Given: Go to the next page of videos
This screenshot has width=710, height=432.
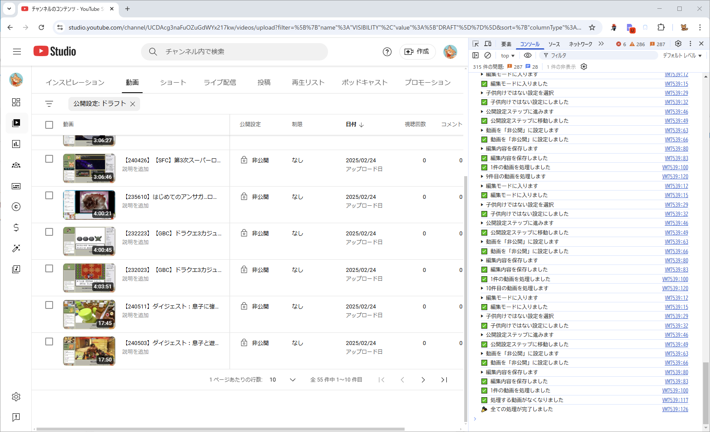Looking at the screenshot, I should (423, 380).
